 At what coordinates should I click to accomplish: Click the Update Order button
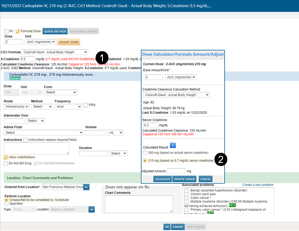coord(185,179)
